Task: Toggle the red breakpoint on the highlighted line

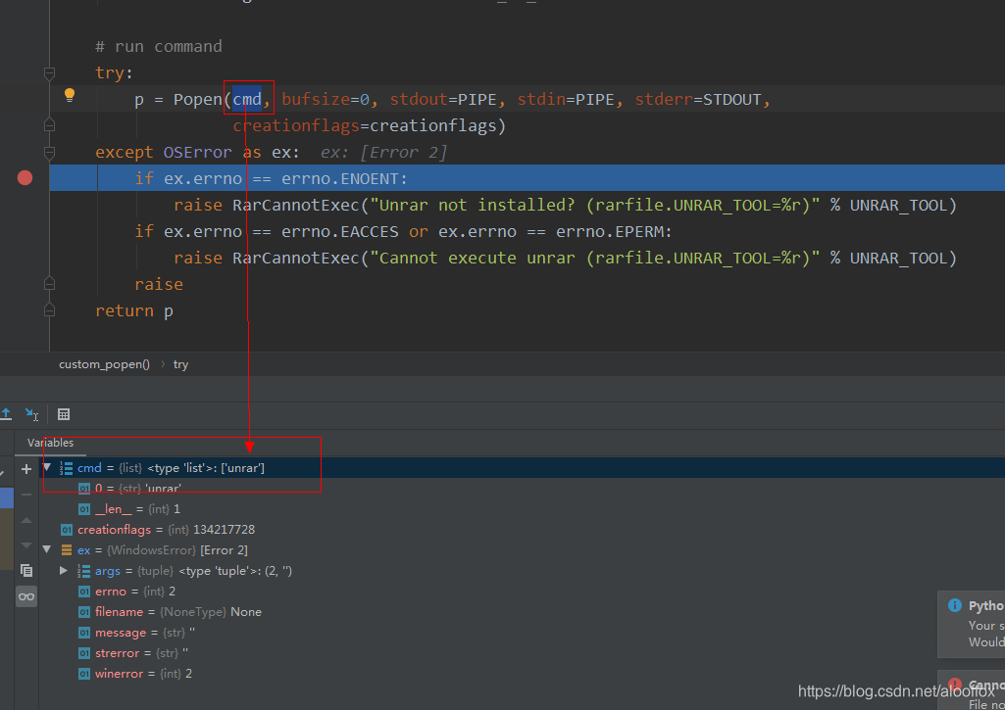Action: [x=25, y=177]
